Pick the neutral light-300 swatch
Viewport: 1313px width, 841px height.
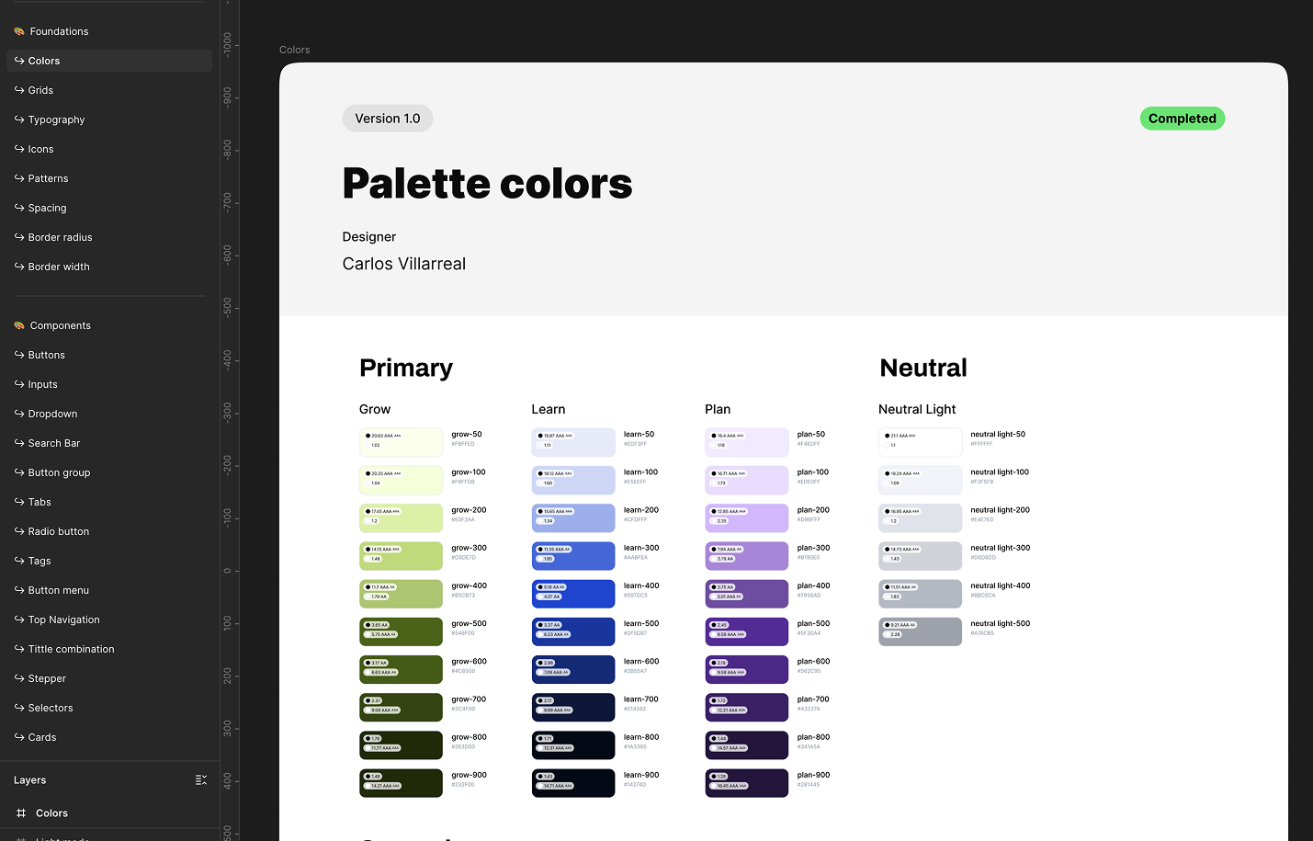[920, 556]
